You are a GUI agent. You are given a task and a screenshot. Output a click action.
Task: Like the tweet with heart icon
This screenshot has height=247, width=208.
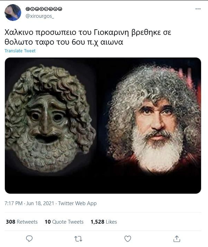pos(128,239)
